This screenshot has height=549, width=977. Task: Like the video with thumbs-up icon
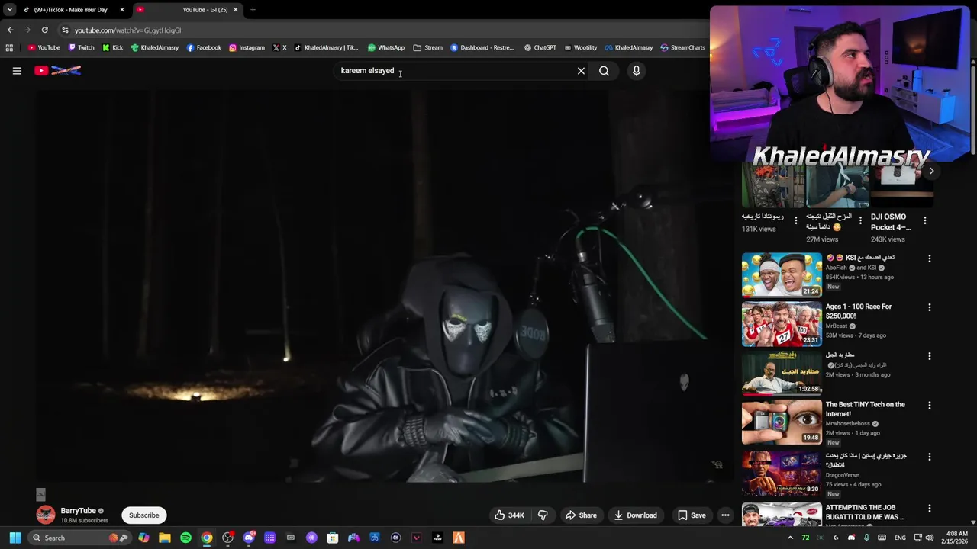[509, 515]
